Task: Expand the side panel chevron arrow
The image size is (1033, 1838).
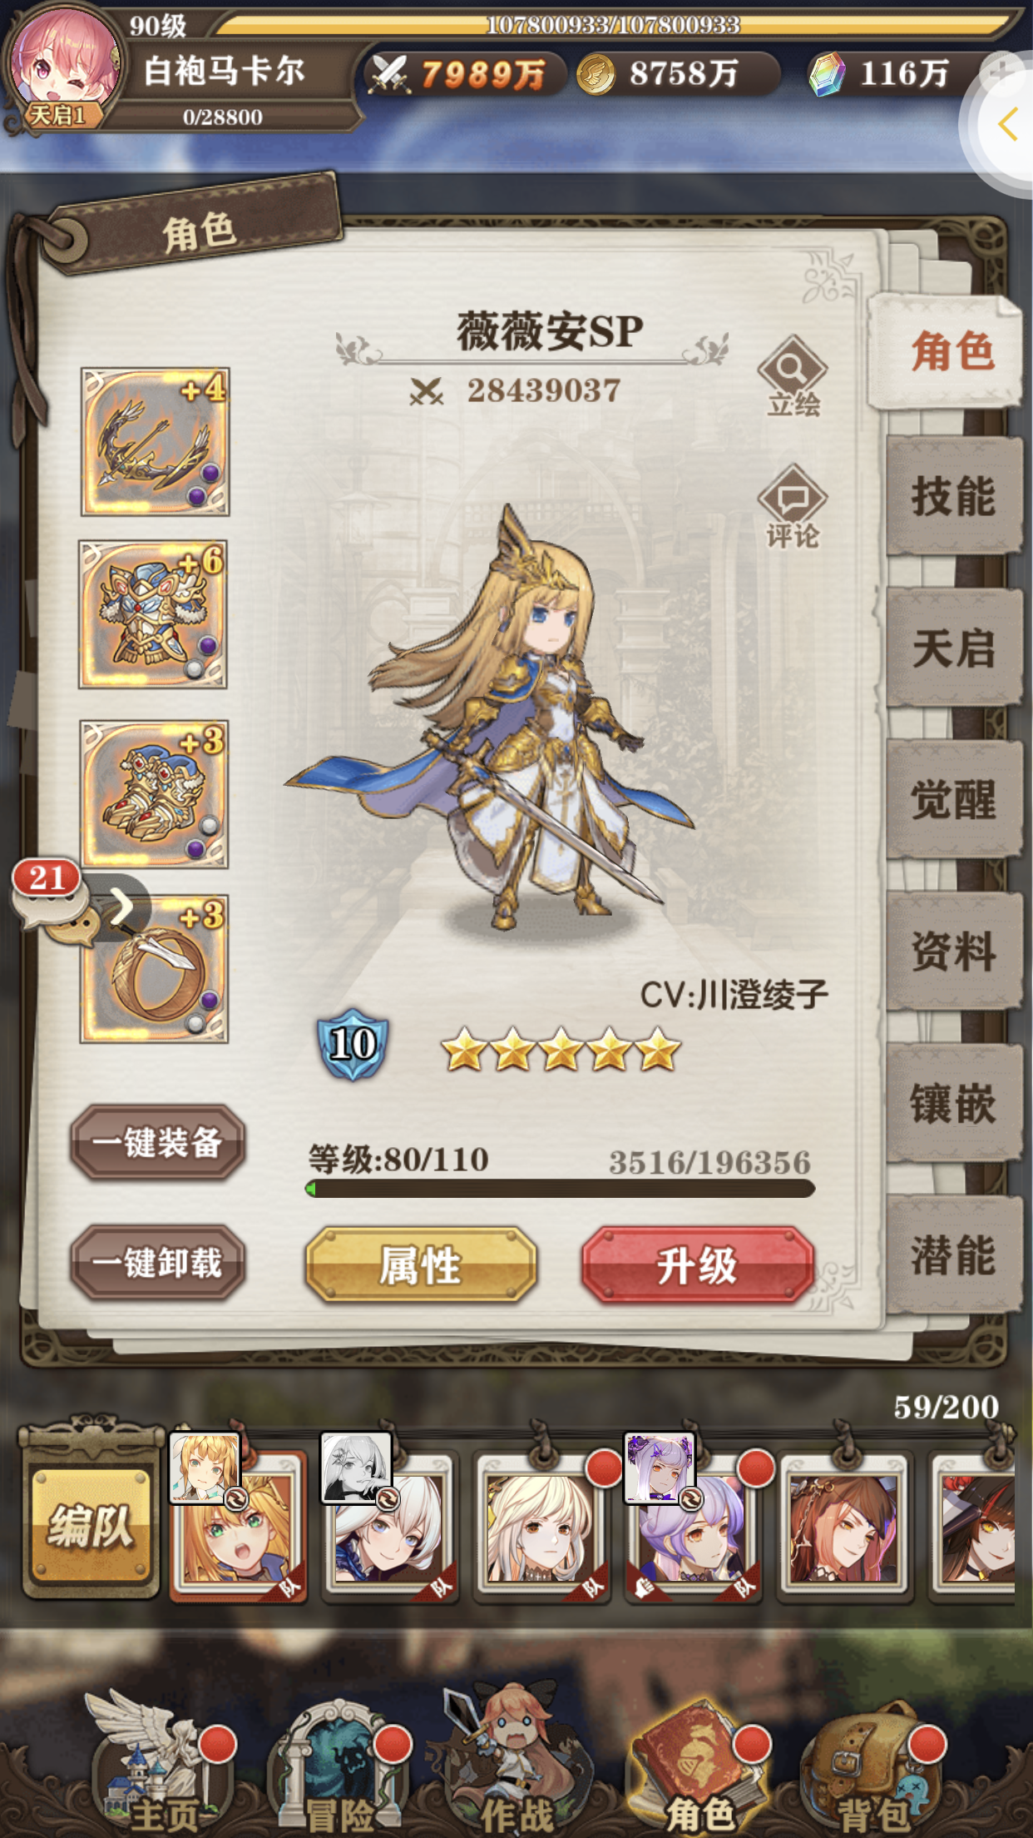Action: (121, 907)
